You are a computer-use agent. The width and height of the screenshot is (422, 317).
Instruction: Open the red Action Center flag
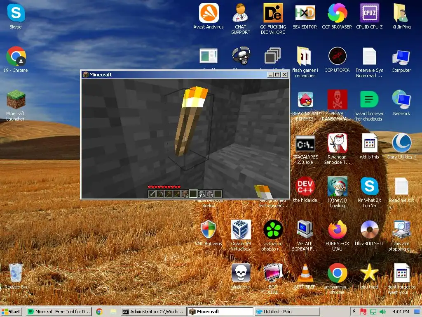click(363, 312)
